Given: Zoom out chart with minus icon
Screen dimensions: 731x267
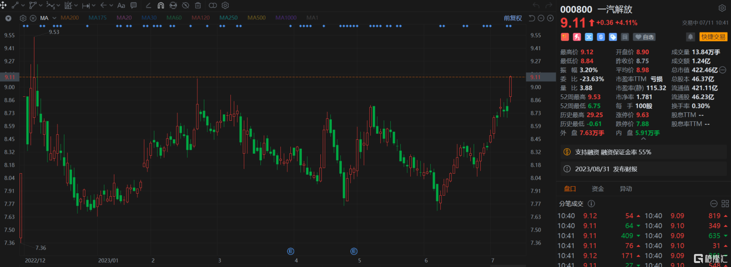Looking at the screenshot, I should pos(541,18).
